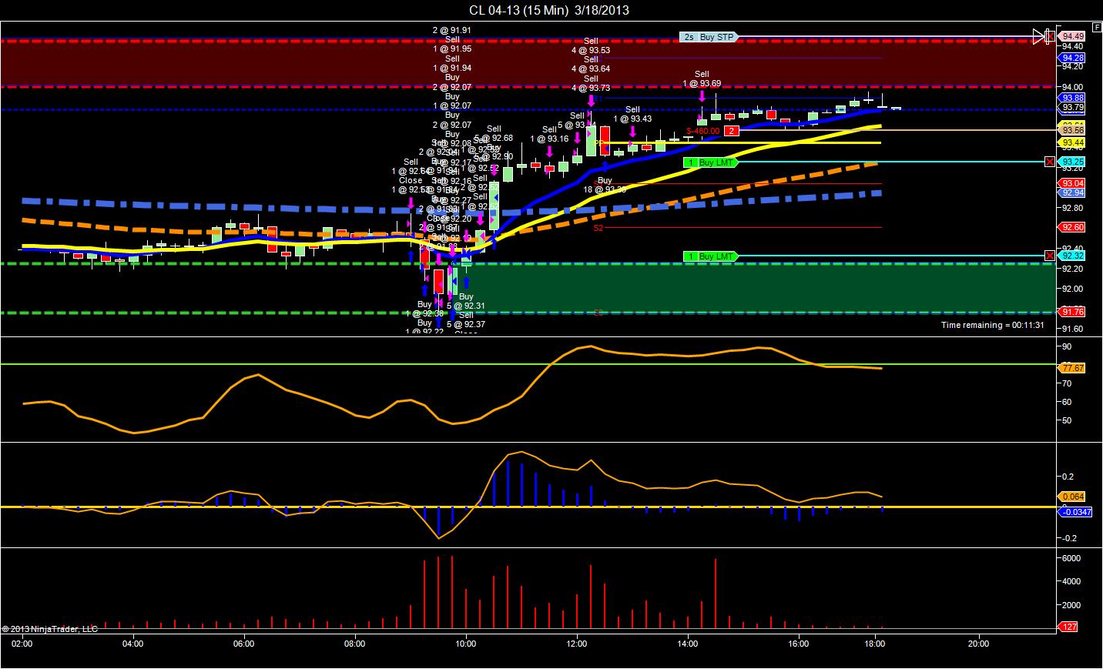1103x669 pixels.
Task: Select the '1 Buy LMT' tag on the 93.25 line
Action: 710,162
